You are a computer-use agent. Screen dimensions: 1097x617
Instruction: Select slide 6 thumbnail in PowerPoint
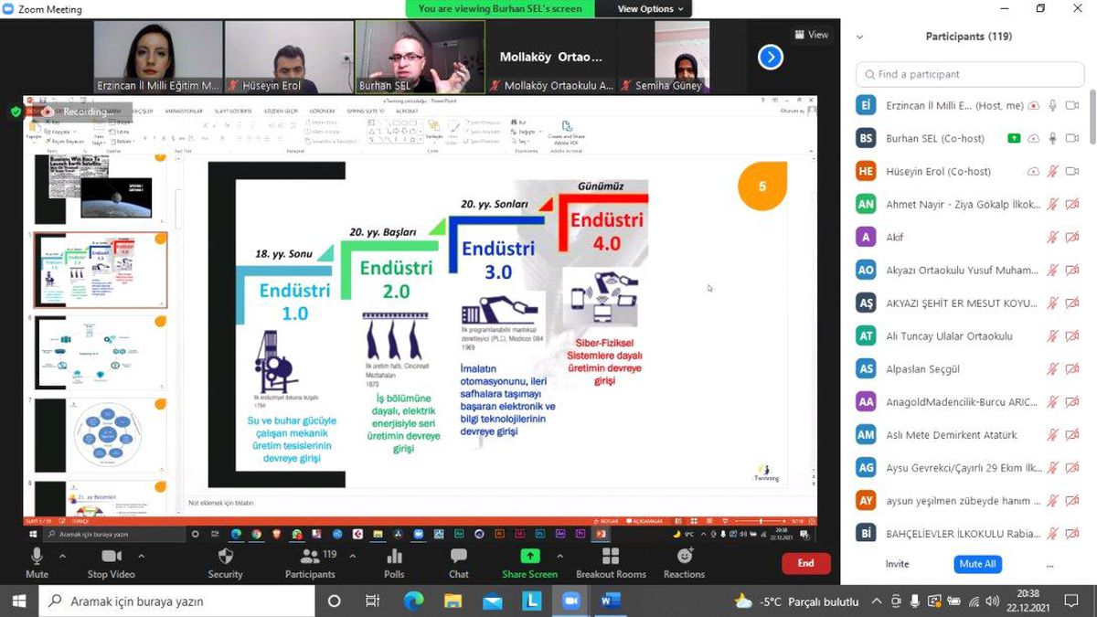pos(101,354)
